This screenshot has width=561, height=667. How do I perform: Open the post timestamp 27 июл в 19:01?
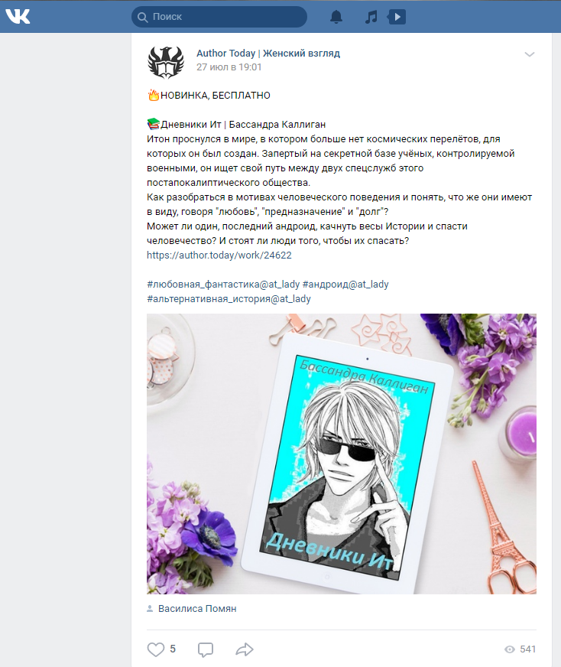point(229,67)
